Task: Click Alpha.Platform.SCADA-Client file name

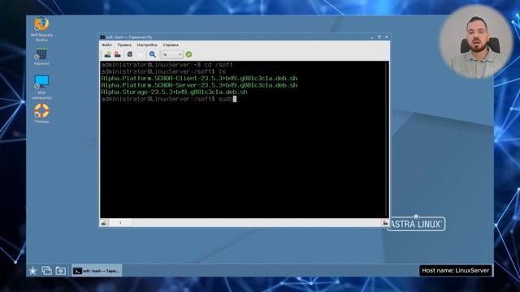Action: [x=199, y=79]
